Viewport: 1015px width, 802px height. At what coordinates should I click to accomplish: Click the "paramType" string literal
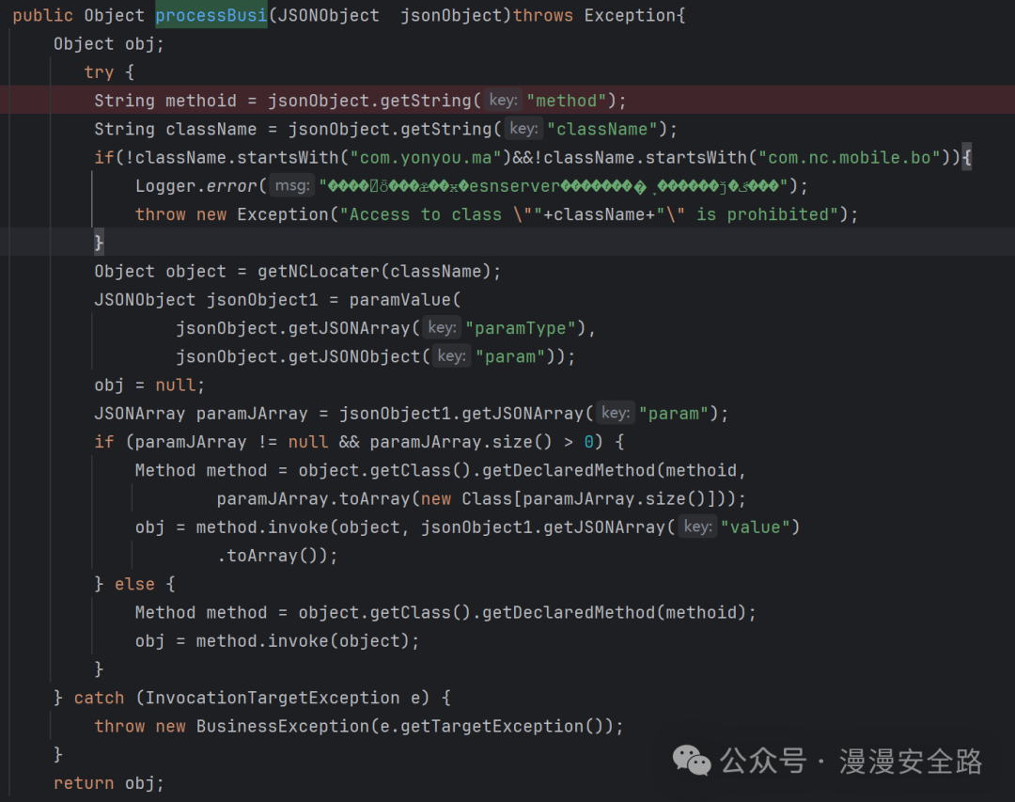[521, 328]
